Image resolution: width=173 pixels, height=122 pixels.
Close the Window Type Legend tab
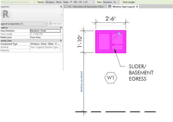[x=137, y=7]
